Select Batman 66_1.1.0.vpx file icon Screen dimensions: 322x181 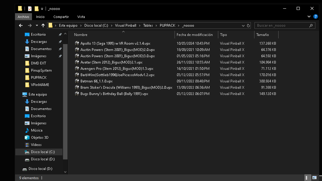click(x=77, y=81)
